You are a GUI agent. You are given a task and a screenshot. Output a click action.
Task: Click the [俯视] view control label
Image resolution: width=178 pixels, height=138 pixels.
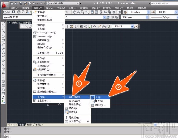pos(15,23)
